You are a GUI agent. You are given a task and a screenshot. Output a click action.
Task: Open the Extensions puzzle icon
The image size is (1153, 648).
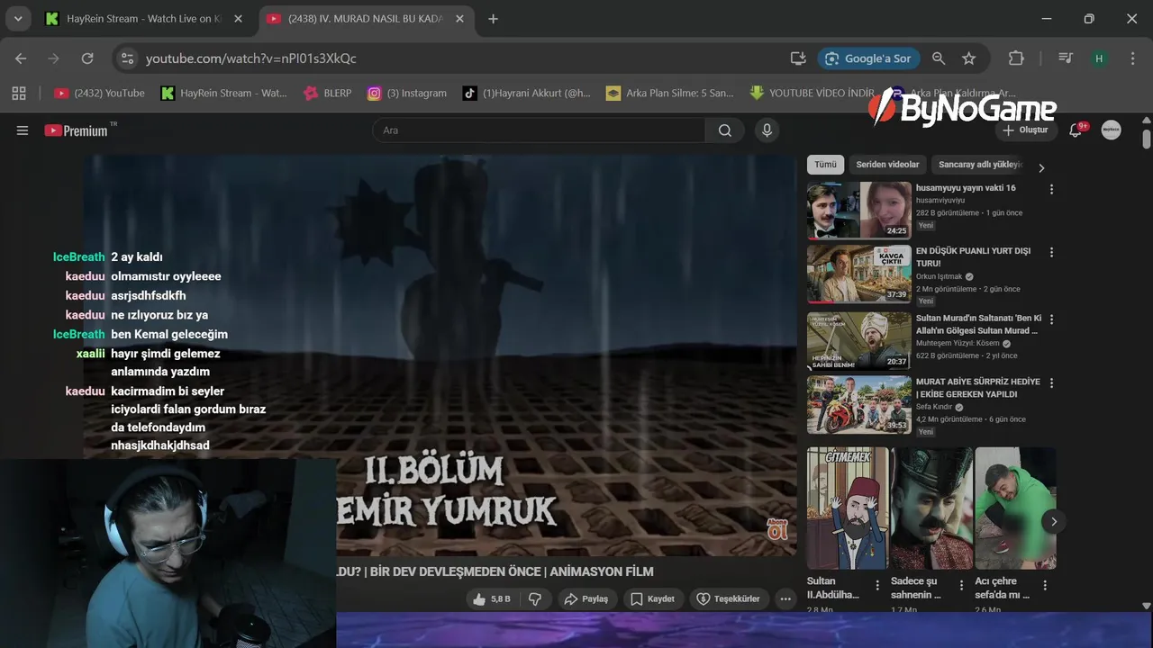[x=1016, y=58]
